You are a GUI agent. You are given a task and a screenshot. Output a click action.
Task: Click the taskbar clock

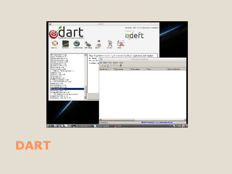coord(179,126)
